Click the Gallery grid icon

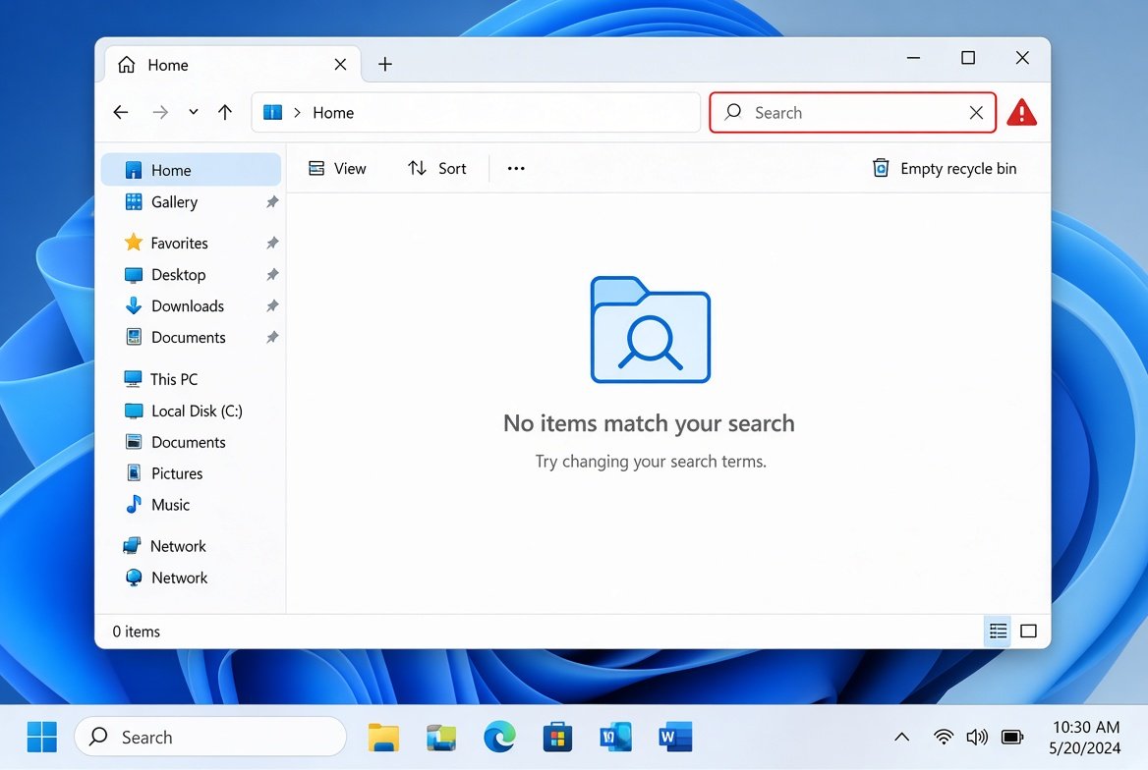(x=134, y=201)
